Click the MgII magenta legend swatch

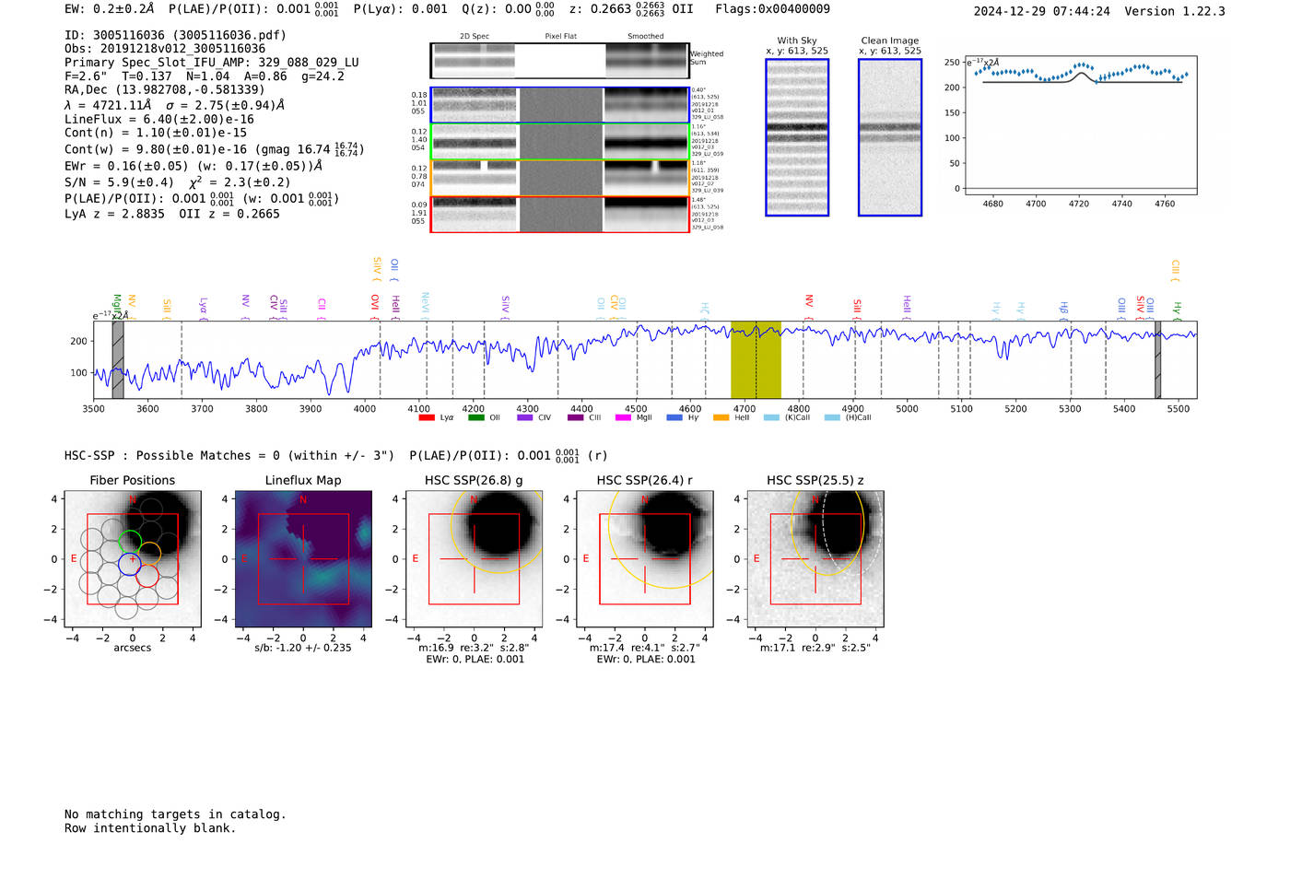tap(623, 417)
